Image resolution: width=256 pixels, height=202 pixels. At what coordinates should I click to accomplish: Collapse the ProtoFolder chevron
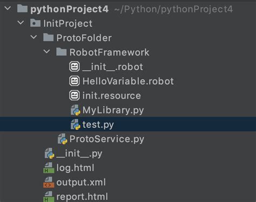coord(33,37)
